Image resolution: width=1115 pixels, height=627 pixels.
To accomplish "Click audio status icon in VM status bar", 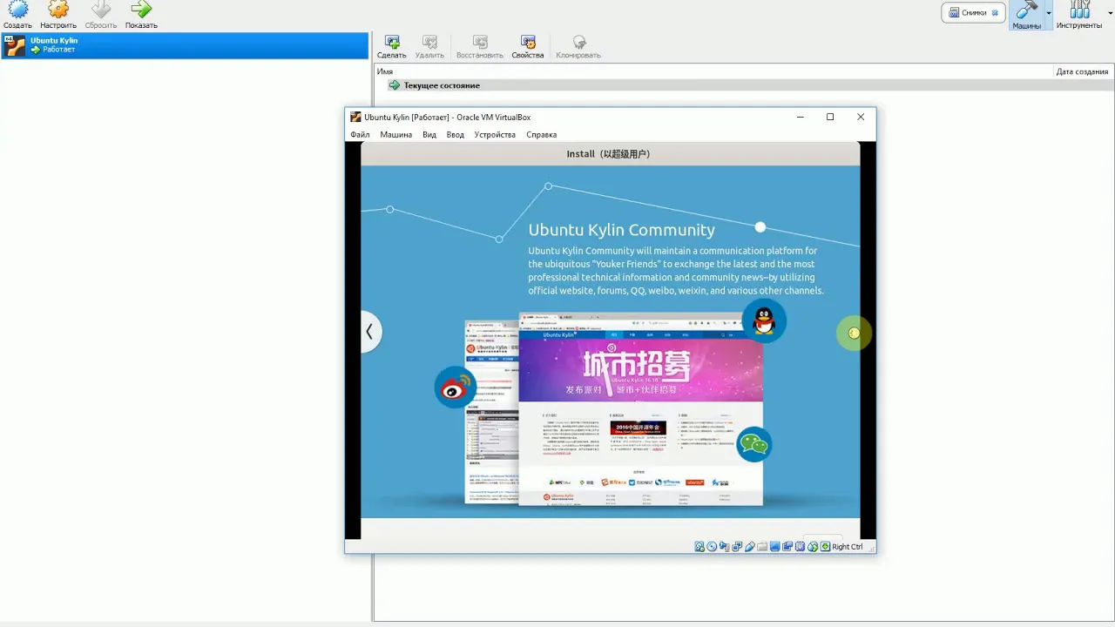I will pyautogui.click(x=725, y=547).
